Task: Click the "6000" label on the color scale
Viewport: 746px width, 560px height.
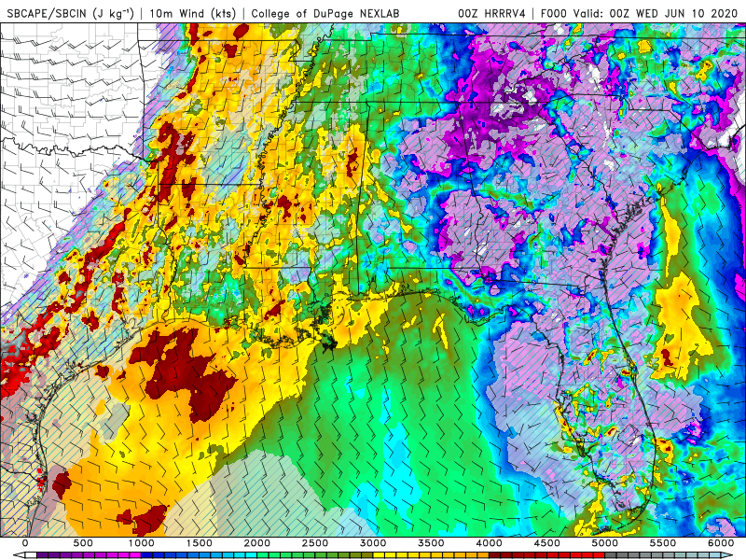Action: tap(721, 543)
